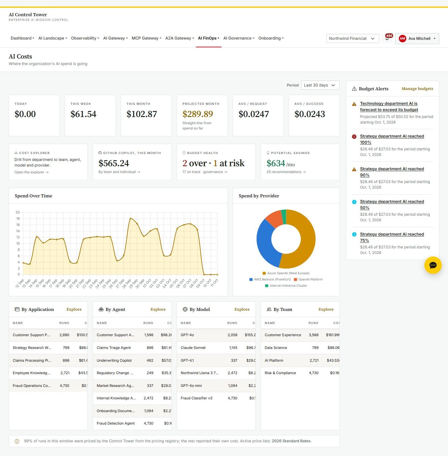
Task: Expand the Dashboard navigation menu
Action: [x=22, y=38]
